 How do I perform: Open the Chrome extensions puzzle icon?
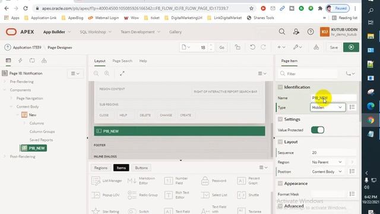pos(320,8)
